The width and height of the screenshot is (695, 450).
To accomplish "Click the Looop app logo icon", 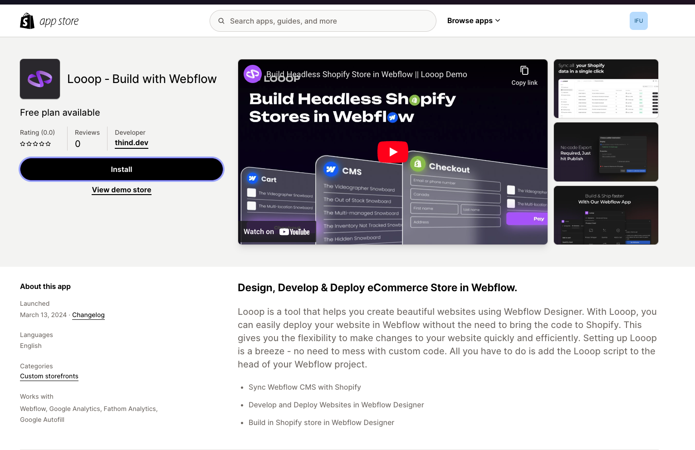I will click(40, 79).
